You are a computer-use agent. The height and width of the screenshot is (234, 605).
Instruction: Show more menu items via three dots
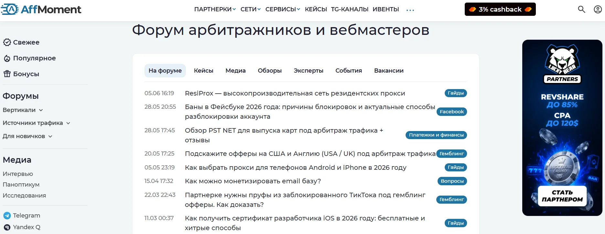tap(410, 10)
